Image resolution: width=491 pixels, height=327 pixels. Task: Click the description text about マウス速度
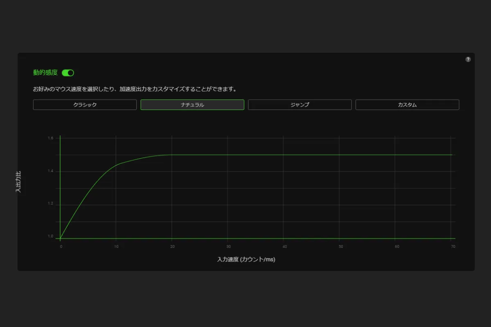pyautogui.click(x=135, y=89)
